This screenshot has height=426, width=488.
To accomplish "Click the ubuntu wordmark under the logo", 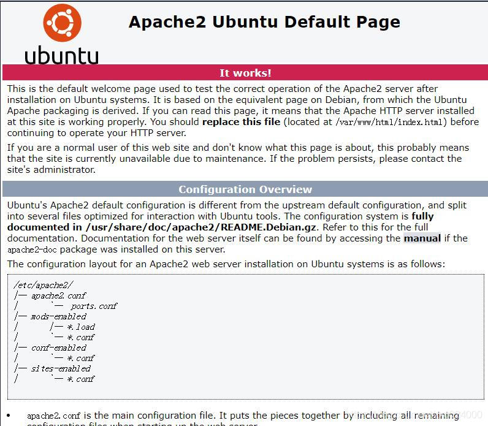I will [x=62, y=55].
